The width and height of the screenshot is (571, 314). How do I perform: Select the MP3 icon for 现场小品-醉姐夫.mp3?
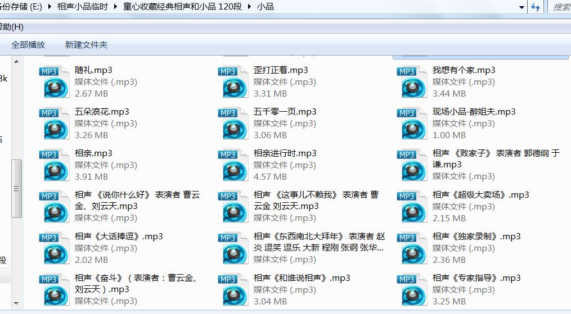click(412, 123)
